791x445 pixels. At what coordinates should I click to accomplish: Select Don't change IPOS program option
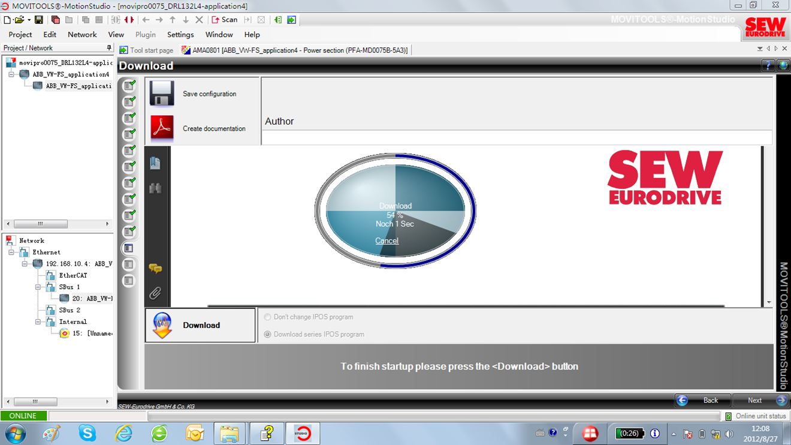pos(268,317)
